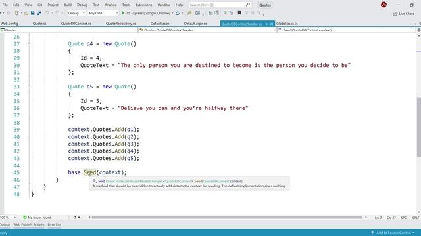Switch to the Global.asax.cs tab

pyautogui.click(x=287, y=24)
